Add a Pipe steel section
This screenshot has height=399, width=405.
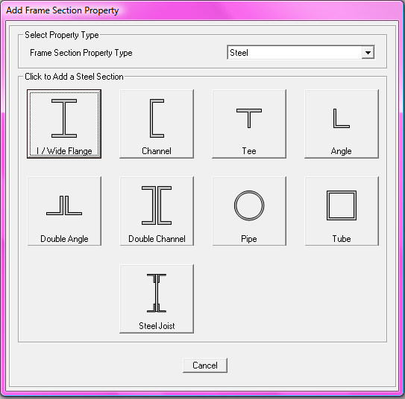249,211
